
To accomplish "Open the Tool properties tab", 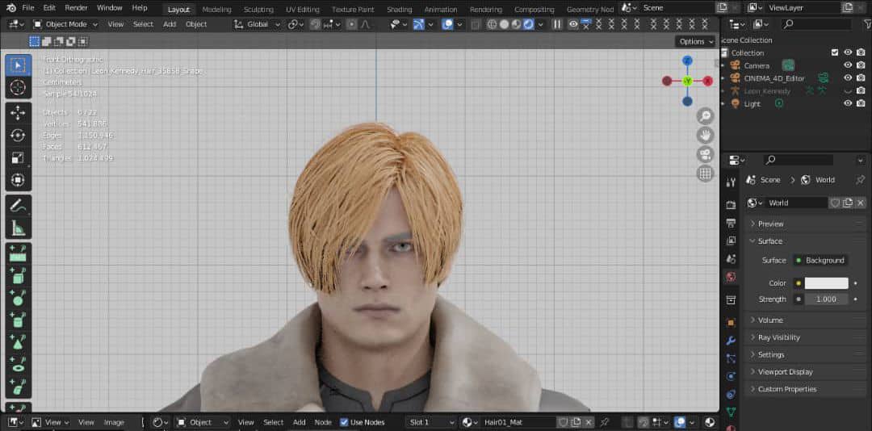I will pyautogui.click(x=732, y=182).
